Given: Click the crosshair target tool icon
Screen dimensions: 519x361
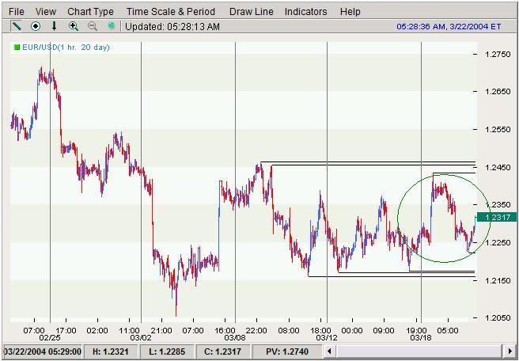Looking at the screenshot, I should coord(36,26).
